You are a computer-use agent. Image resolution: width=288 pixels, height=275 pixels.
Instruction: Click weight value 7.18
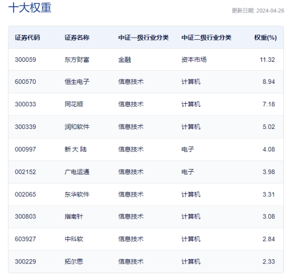pos(269,104)
